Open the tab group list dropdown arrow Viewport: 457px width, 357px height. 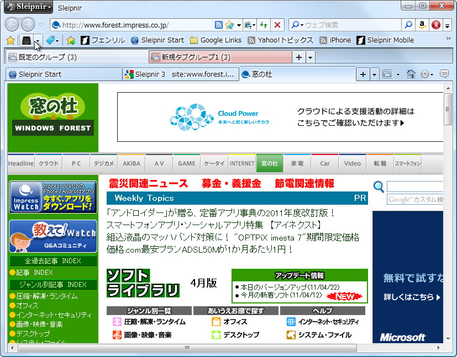click(x=311, y=57)
